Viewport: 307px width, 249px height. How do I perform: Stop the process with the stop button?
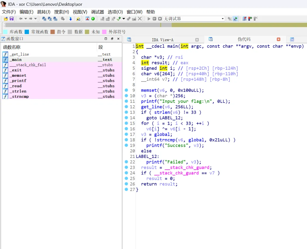click(x=160, y=19)
